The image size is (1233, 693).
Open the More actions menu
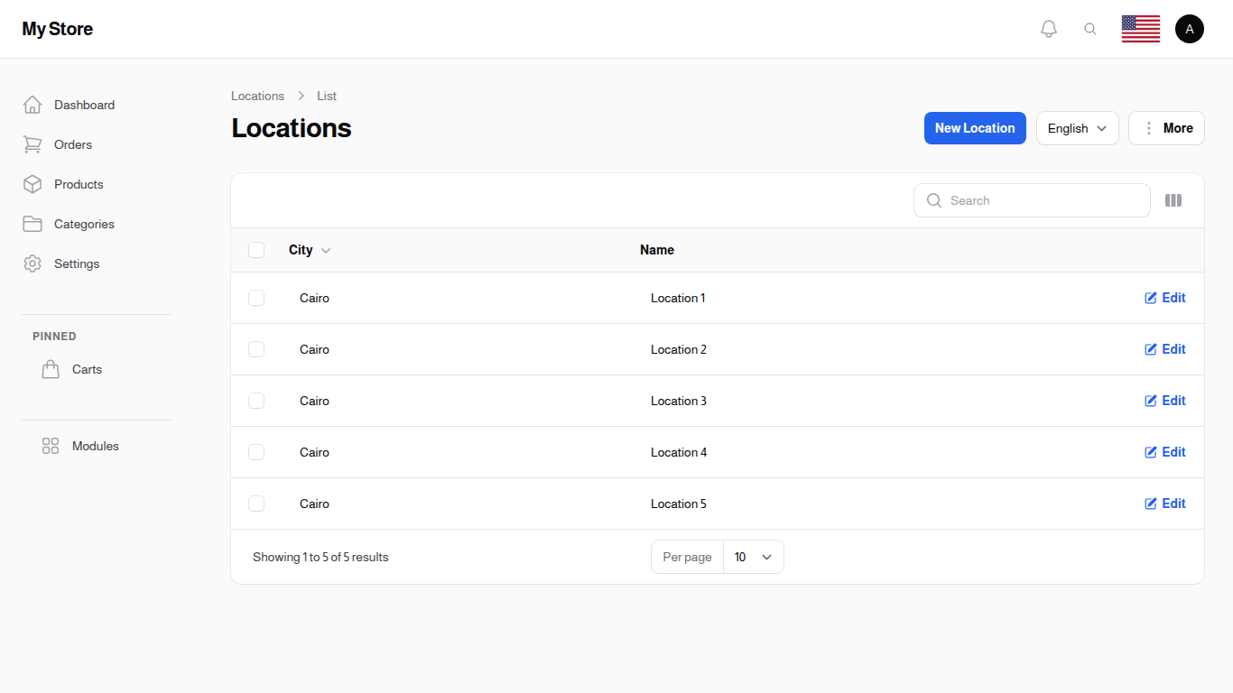point(1166,128)
